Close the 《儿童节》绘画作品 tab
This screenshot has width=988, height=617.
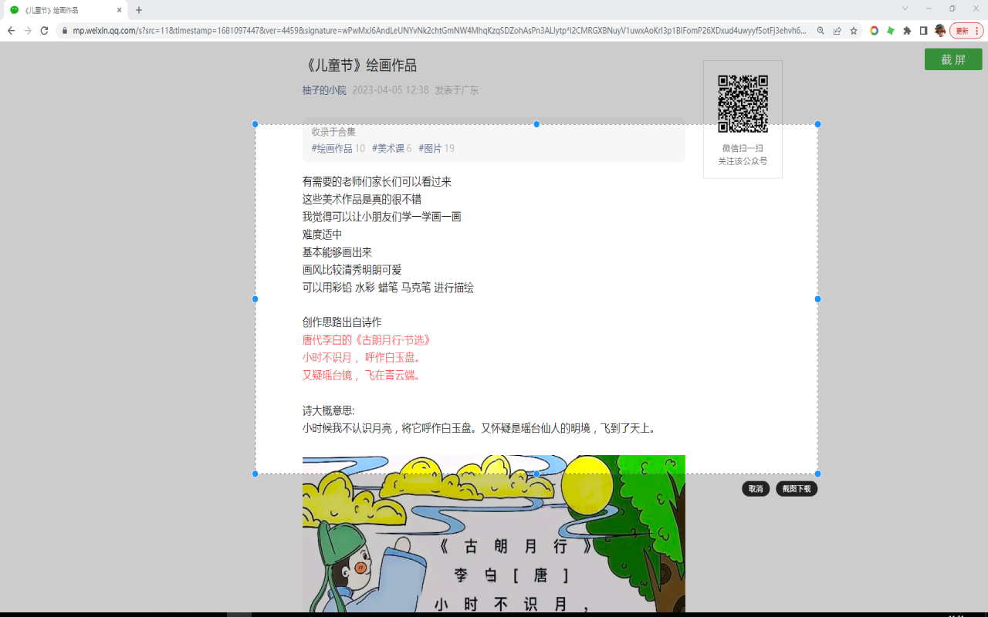click(120, 10)
